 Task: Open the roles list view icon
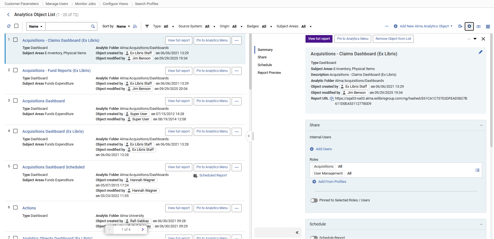(477, 170)
